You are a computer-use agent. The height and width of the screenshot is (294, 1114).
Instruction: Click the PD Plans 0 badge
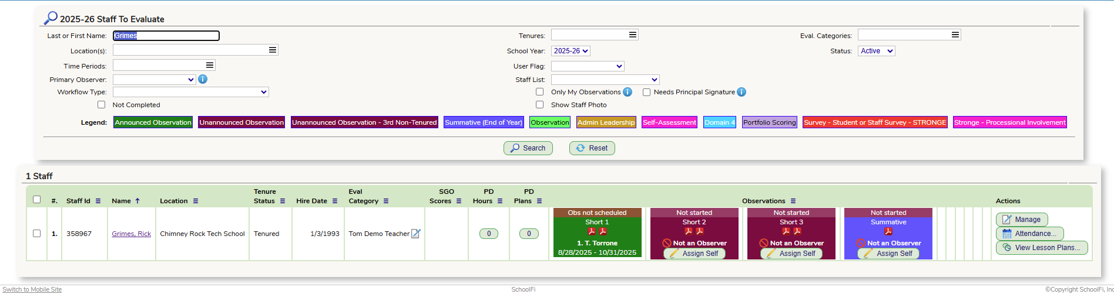(529, 234)
